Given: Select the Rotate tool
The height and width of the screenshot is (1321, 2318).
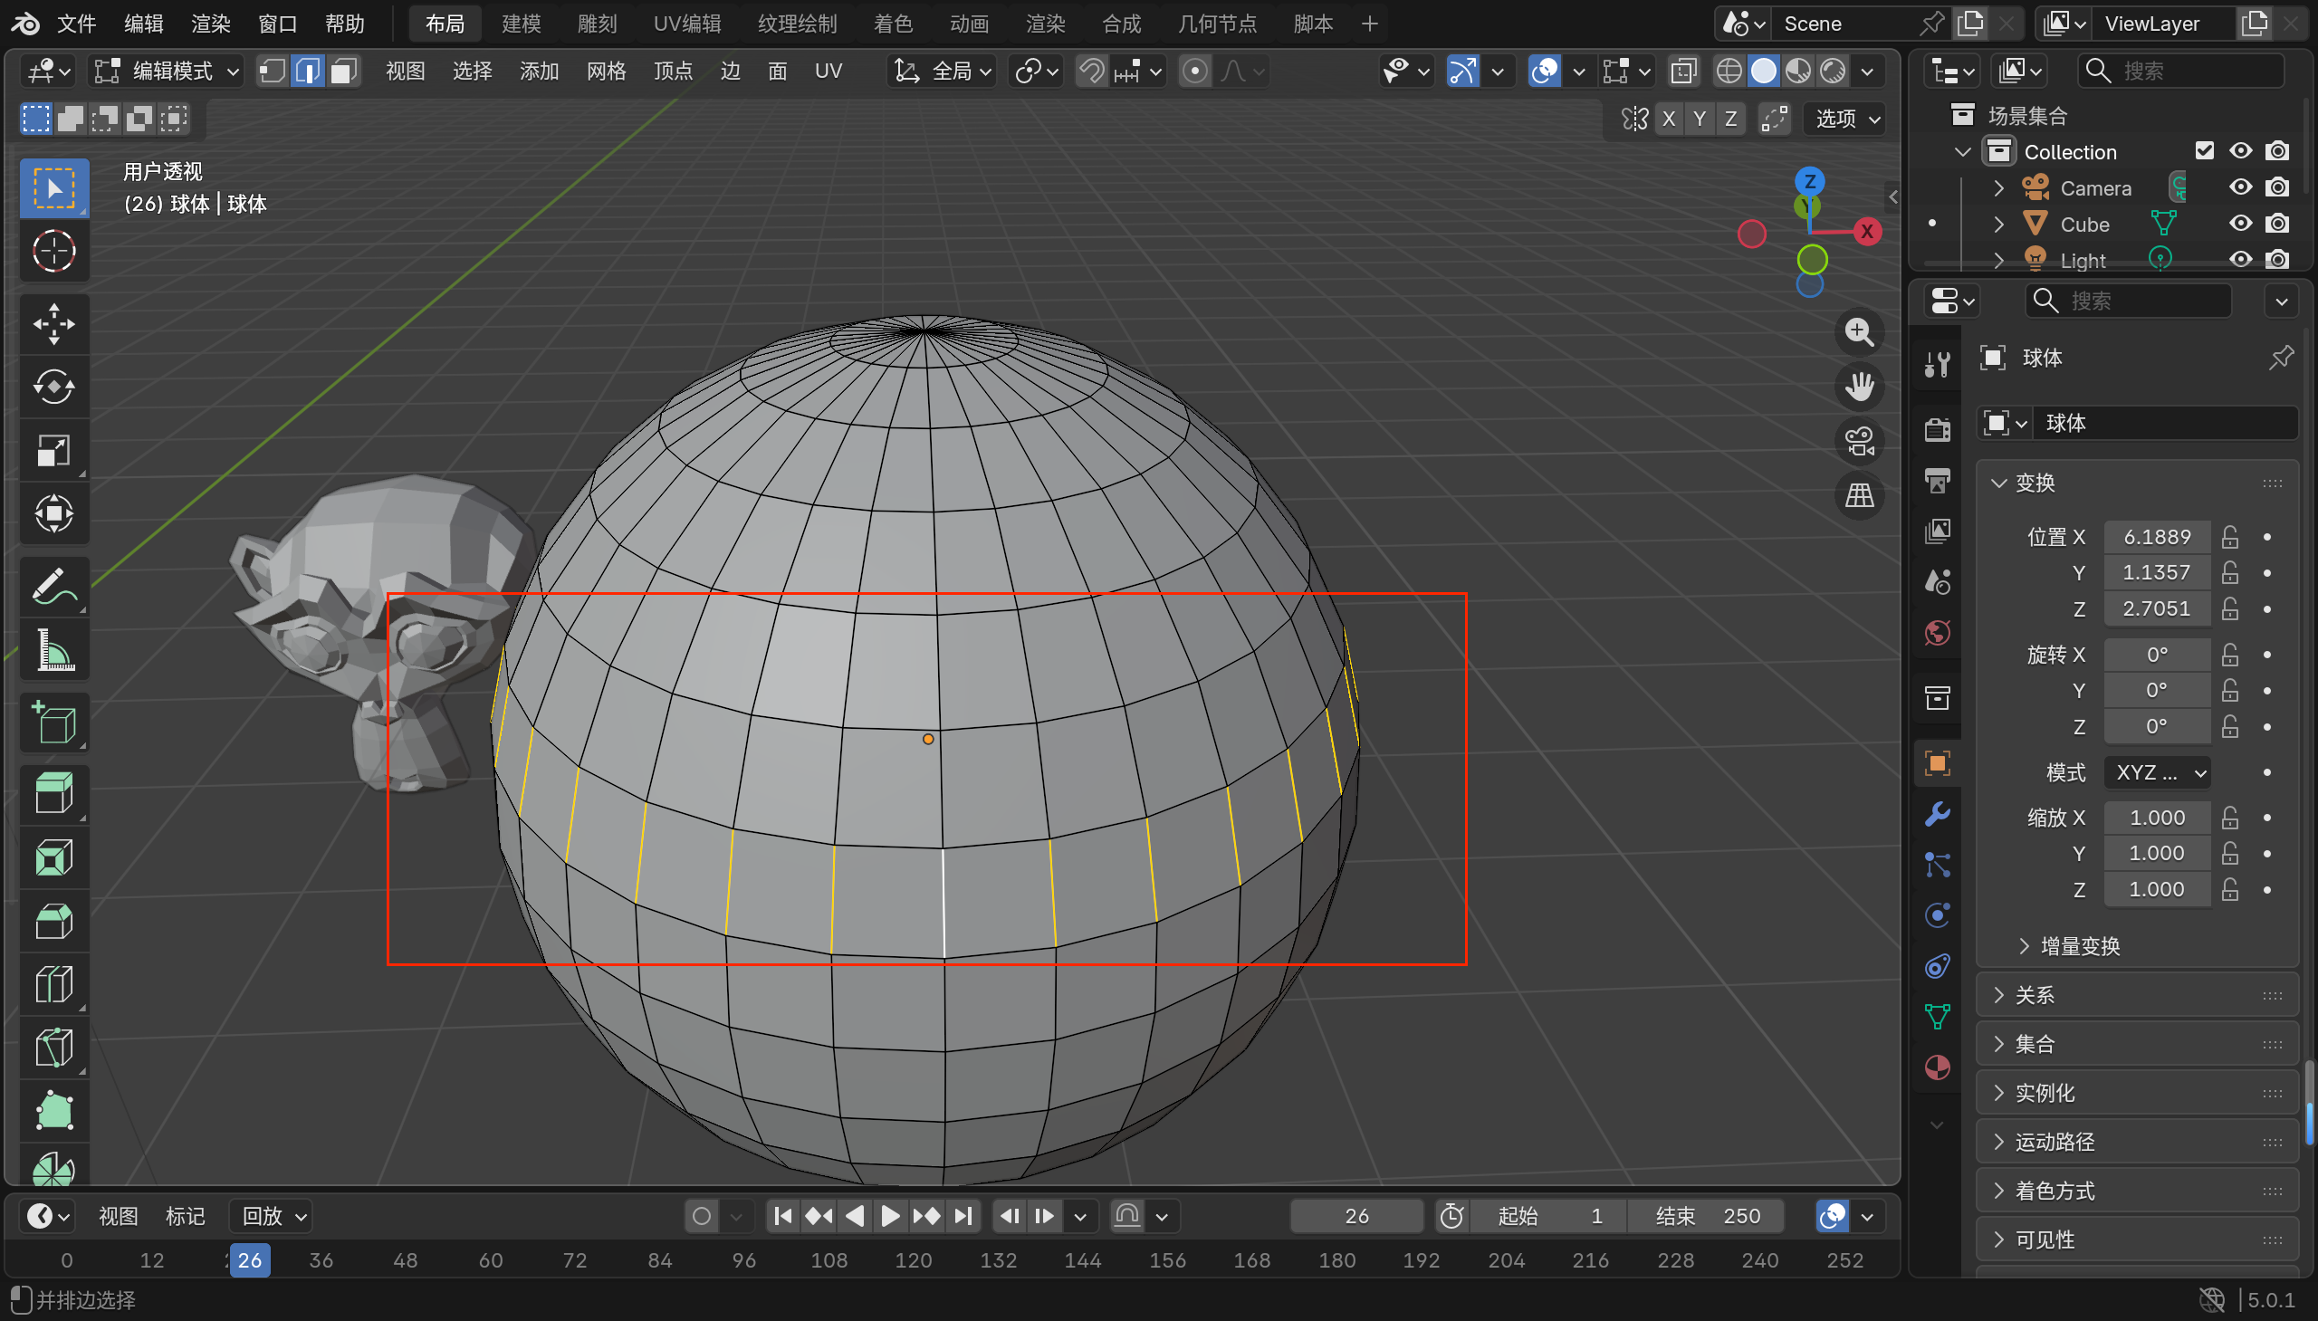Looking at the screenshot, I should click(x=53, y=388).
